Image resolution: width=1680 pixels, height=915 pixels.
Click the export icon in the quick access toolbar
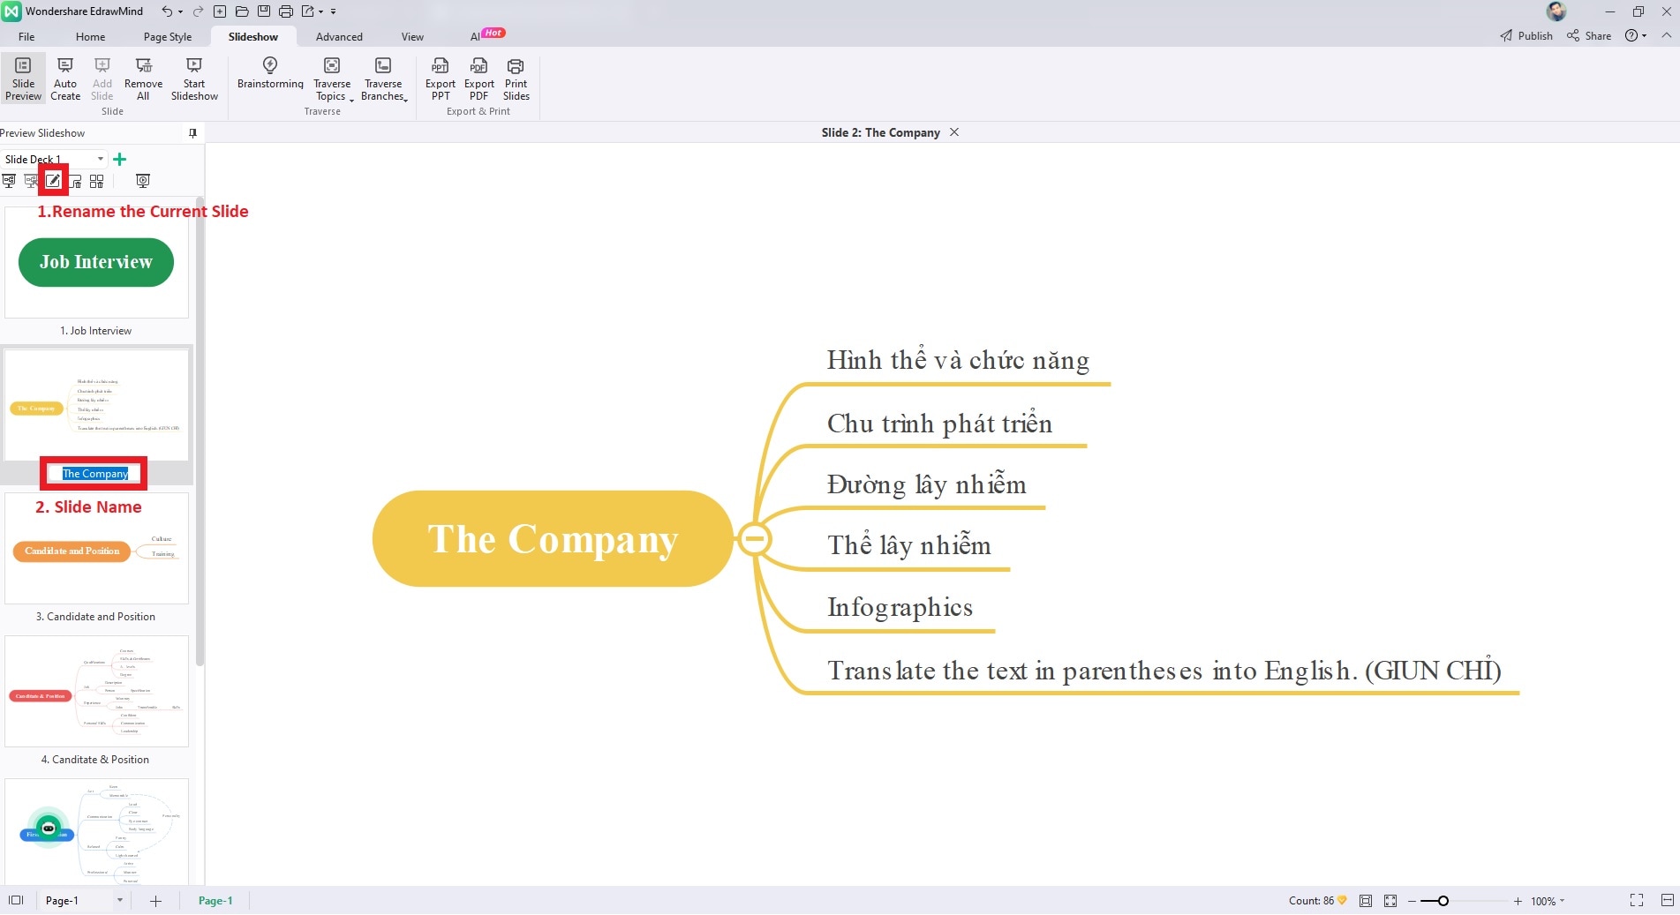[308, 11]
